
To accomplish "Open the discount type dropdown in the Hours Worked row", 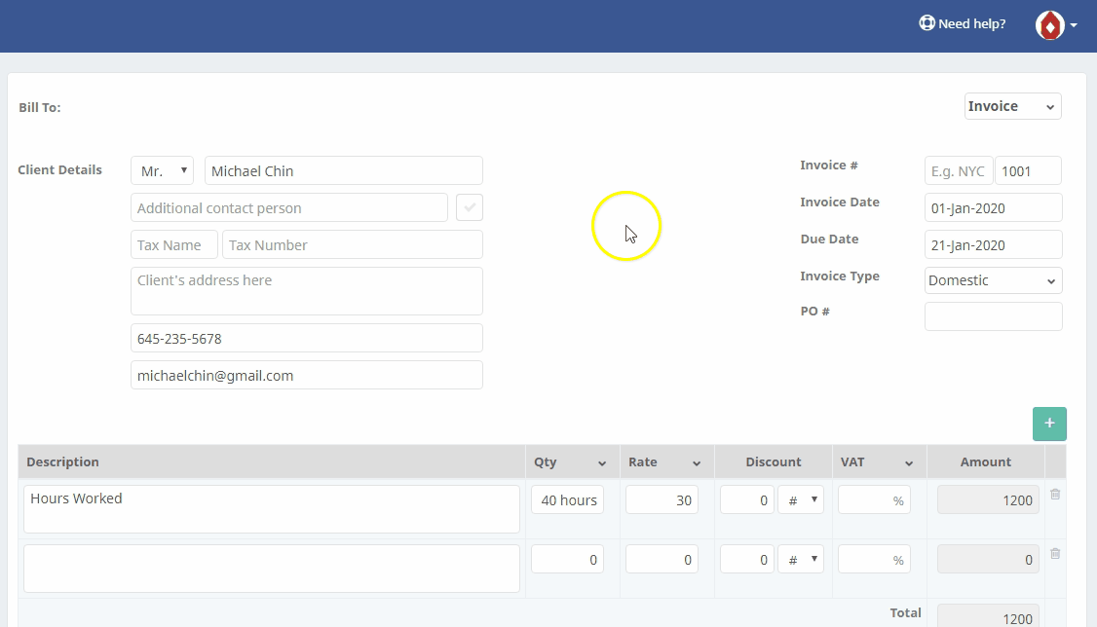I will point(801,499).
